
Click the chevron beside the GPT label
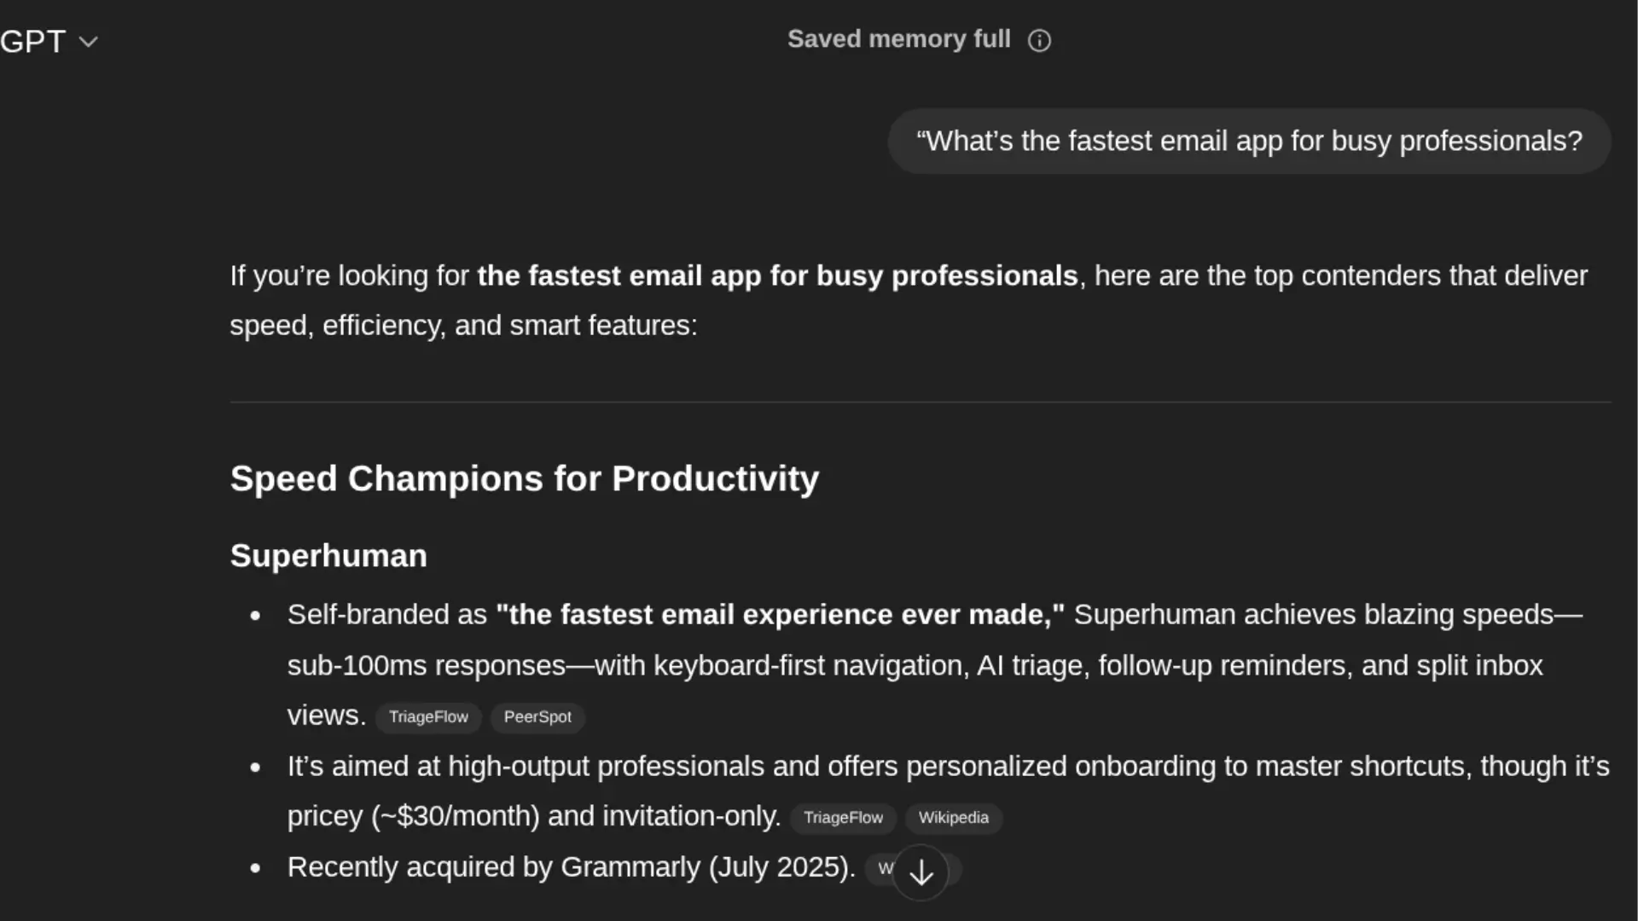(x=89, y=40)
